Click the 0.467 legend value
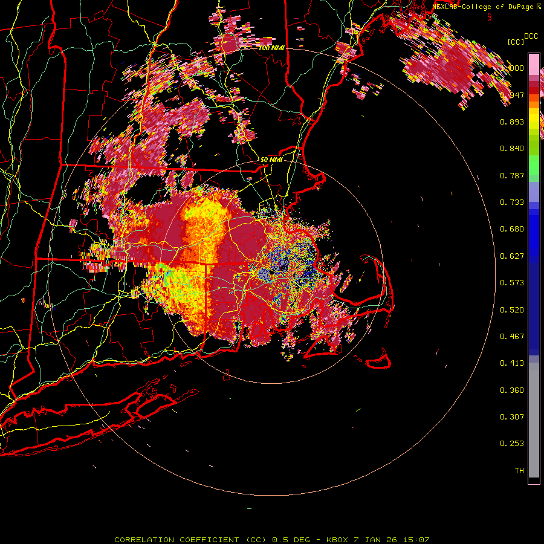Image resolution: width=544 pixels, height=544 pixels. (512, 337)
